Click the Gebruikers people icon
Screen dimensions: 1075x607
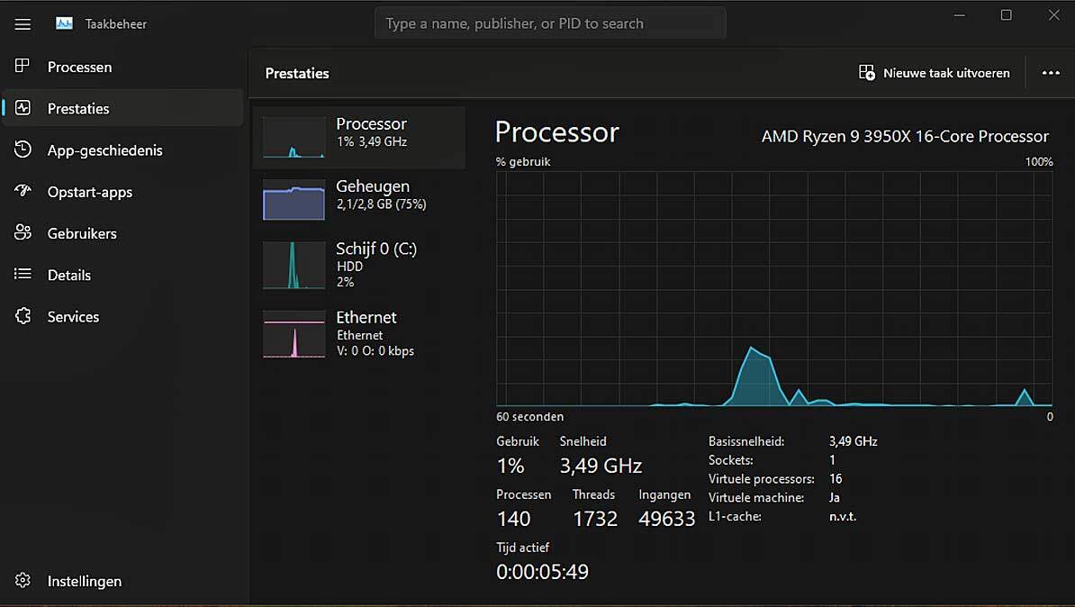[x=23, y=232]
